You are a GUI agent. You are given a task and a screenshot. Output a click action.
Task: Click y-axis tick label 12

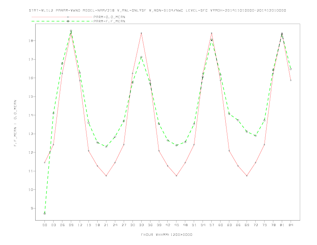click(x=31, y=153)
